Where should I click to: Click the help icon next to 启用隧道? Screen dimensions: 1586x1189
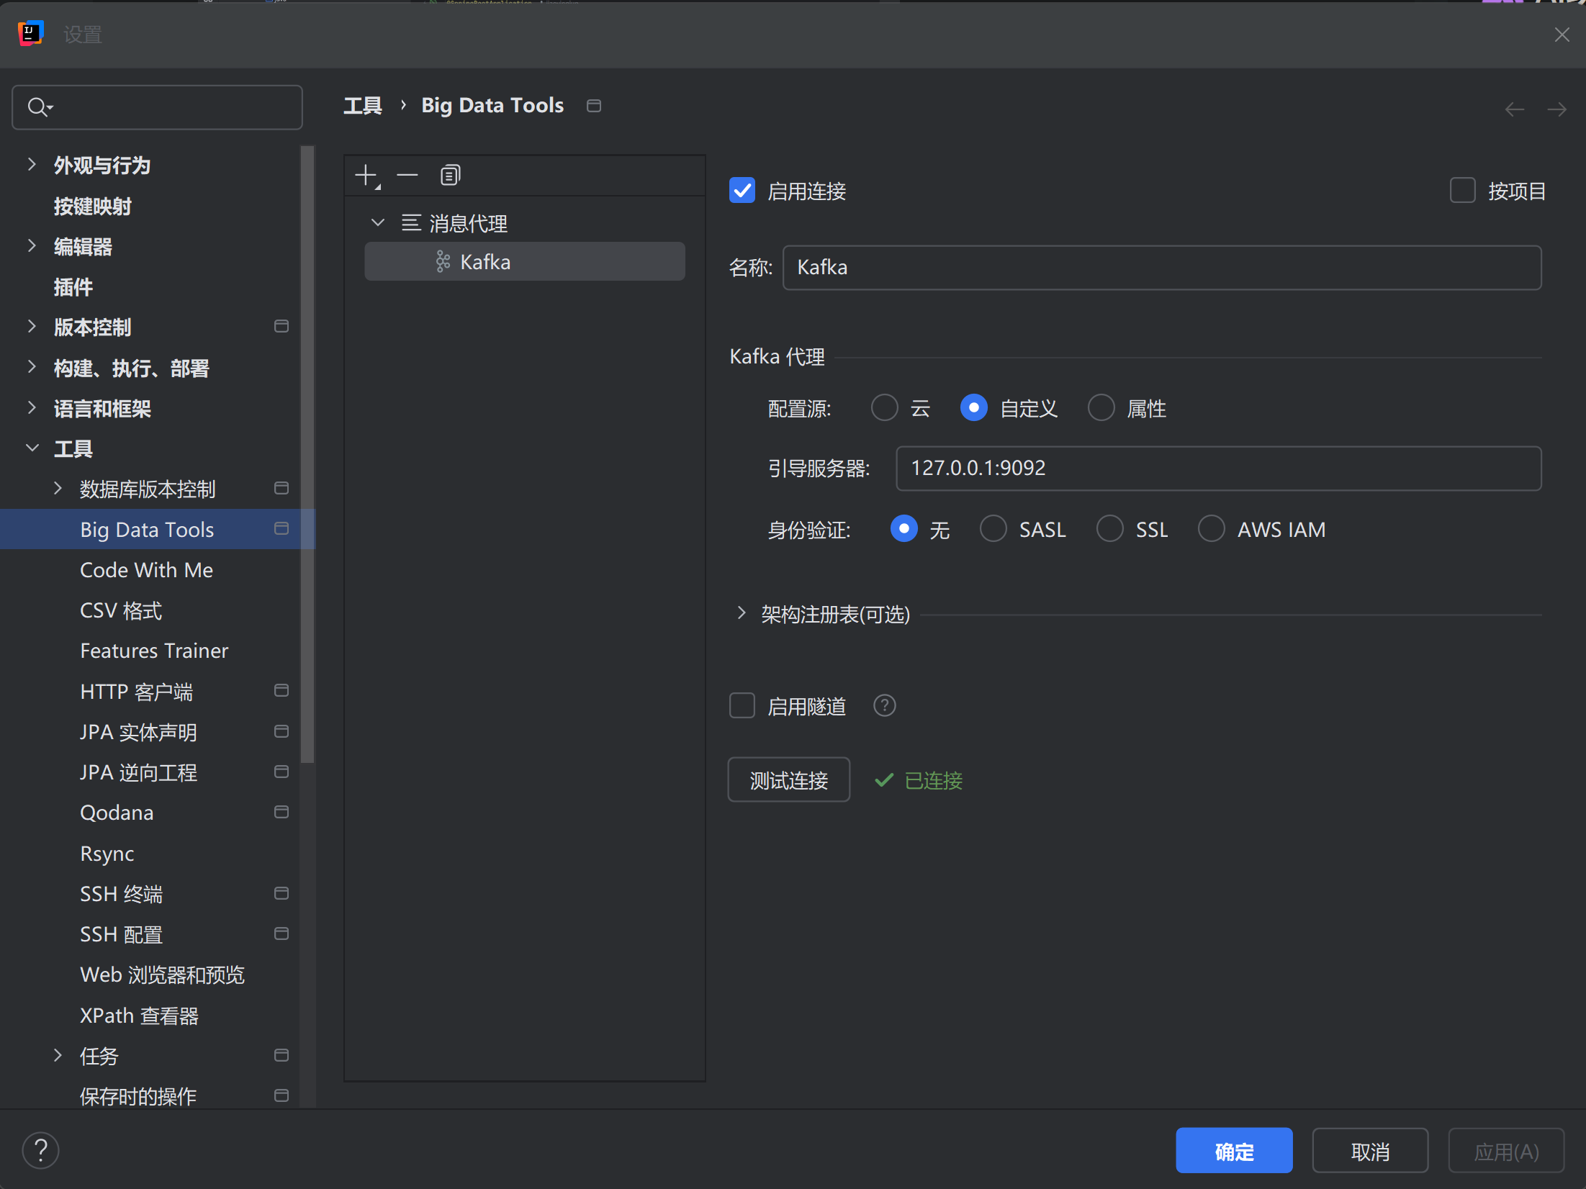(884, 705)
